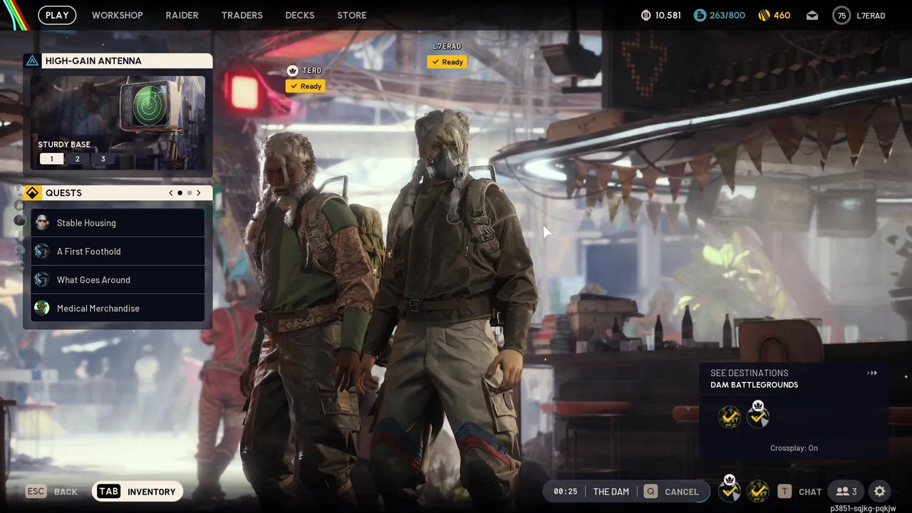Expand See Destinations arrows
The width and height of the screenshot is (912, 513).
[x=872, y=373]
